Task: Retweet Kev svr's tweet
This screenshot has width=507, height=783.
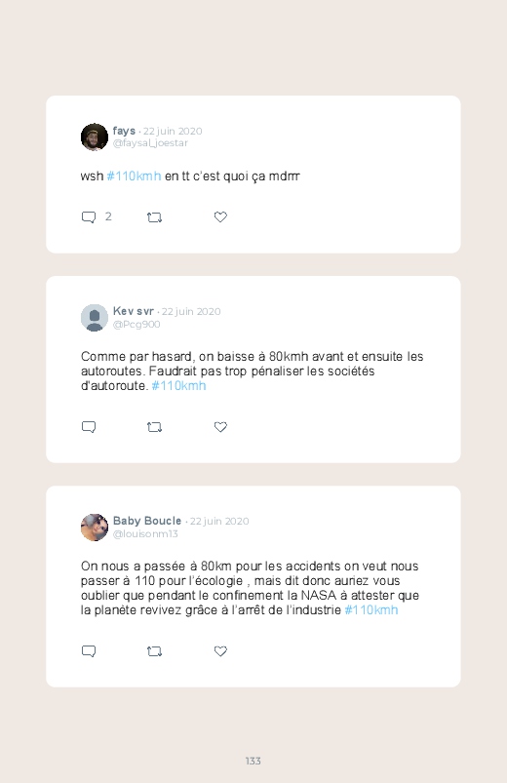Action: pos(154,427)
